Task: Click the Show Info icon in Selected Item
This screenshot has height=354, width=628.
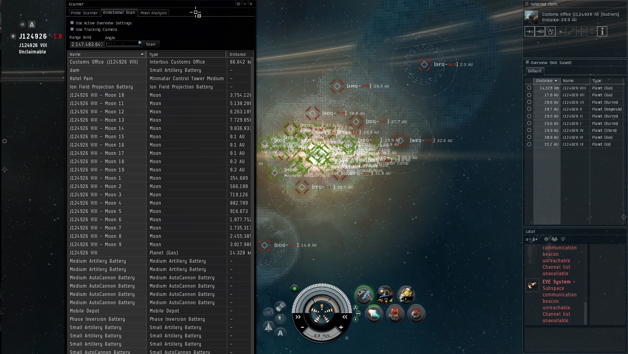Action: coord(602,31)
